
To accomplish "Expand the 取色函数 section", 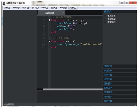I will (x=120, y=71).
